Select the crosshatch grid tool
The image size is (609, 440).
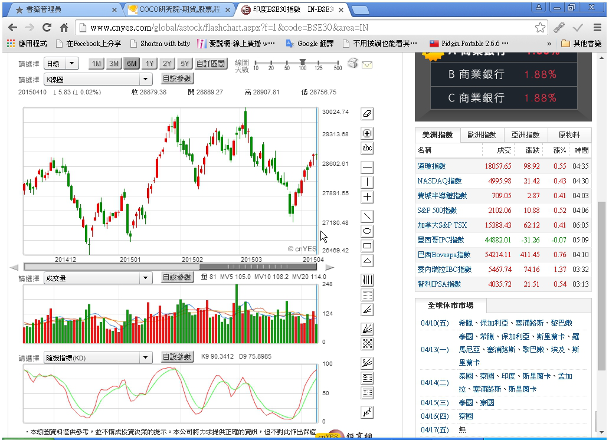[x=367, y=344]
